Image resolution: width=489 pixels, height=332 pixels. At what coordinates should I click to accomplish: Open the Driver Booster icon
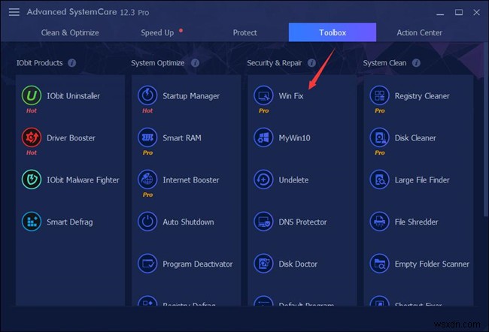(32, 137)
